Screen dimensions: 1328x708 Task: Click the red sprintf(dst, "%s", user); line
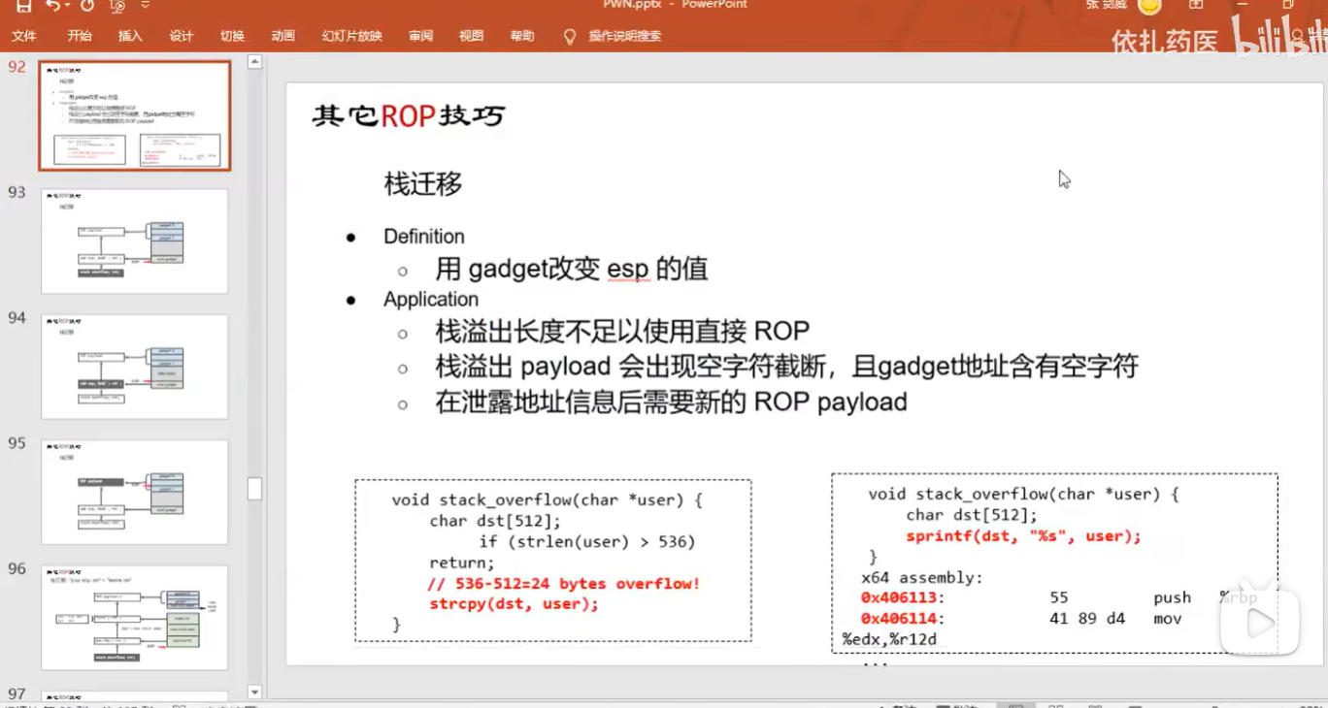(1024, 536)
